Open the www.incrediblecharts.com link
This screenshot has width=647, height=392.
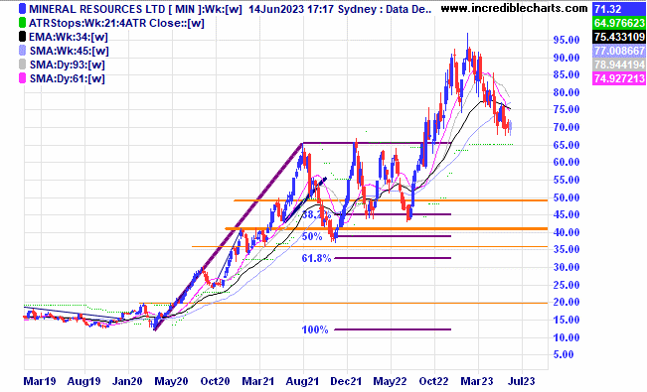pyautogui.click(x=514, y=8)
